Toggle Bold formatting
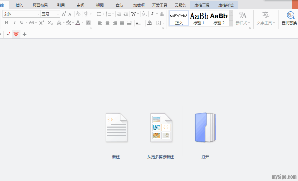 click(7, 23)
